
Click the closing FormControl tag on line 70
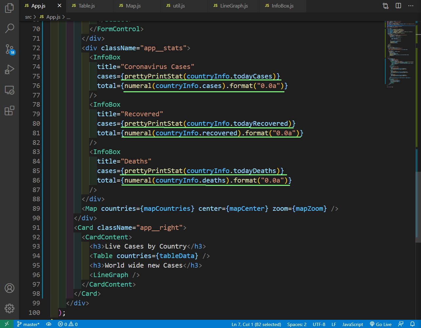coord(118,29)
